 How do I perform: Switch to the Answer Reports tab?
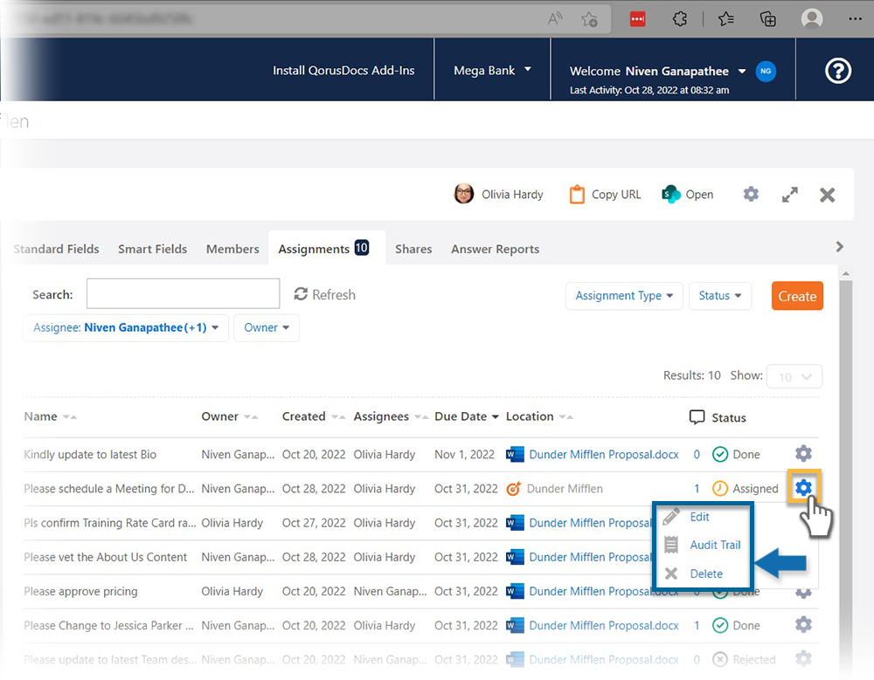(495, 249)
